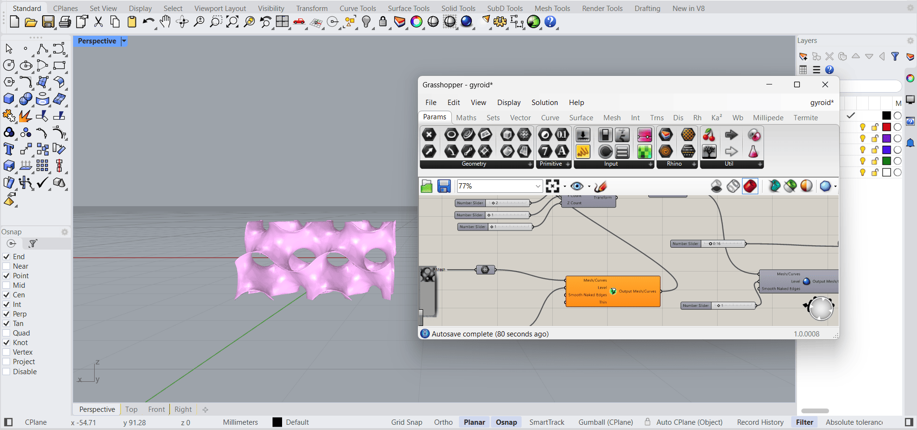Viewport: 917px width, 430px height.
Task: Click the Grasshopper sketch pen icon
Action: coord(600,186)
